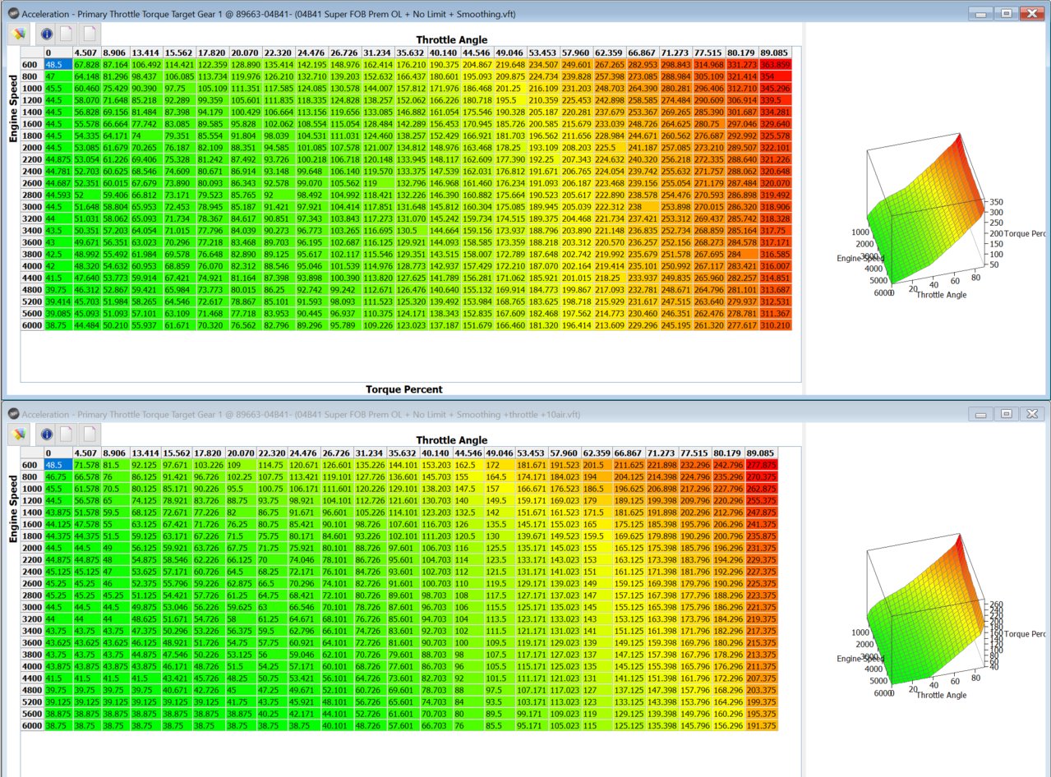This screenshot has height=777, width=1051.
Task: Click the 4.507 column header in the top table
Action: click(86, 53)
